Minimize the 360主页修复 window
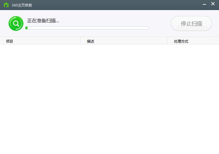 point(204,4)
